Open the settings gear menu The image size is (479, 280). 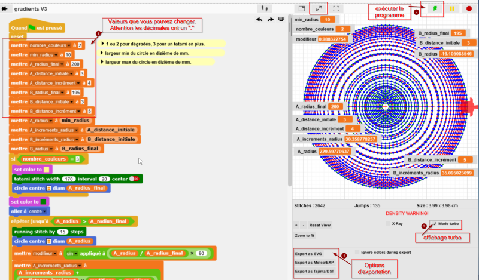tap(4, 8)
